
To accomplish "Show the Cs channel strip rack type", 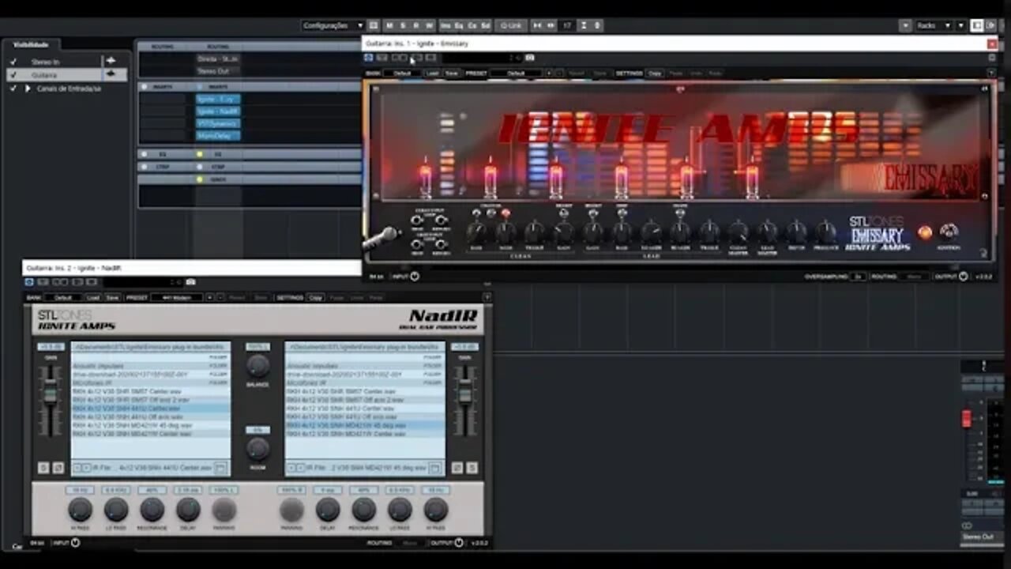I will [472, 25].
